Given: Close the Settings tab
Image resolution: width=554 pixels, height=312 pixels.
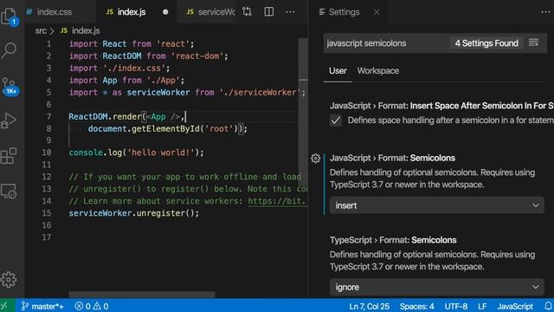Looking at the screenshot, I should (377, 12).
